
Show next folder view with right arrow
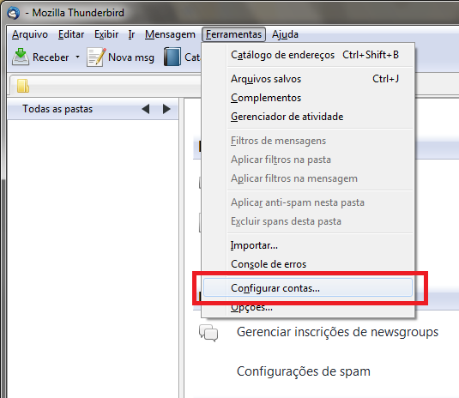coord(166,109)
